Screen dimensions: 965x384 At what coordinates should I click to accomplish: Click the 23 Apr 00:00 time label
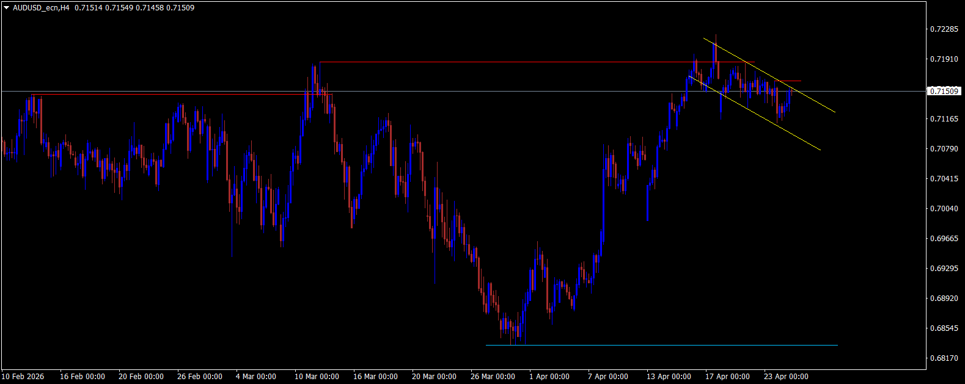click(x=786, y=377)
